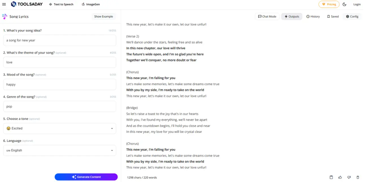Expand the English language dropdown
The image size is (366, 182).
(60, 150)
